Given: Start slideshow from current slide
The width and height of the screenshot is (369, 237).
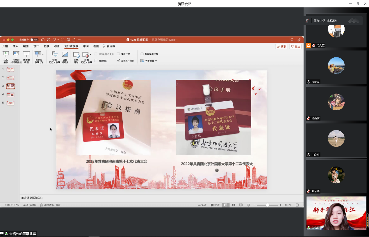Looking at the screenshot, I should click(x=16, y=54).
